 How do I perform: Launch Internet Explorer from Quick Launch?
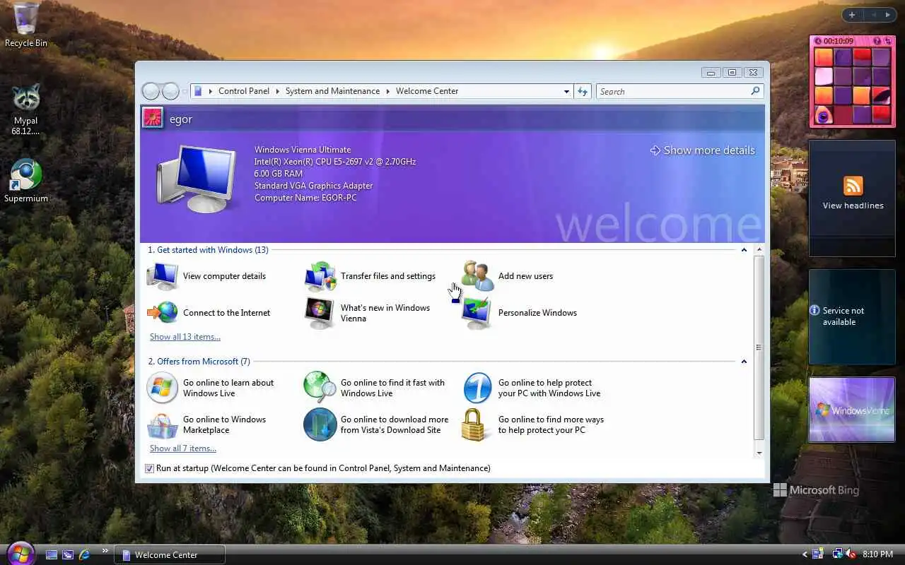click(85, 555)
